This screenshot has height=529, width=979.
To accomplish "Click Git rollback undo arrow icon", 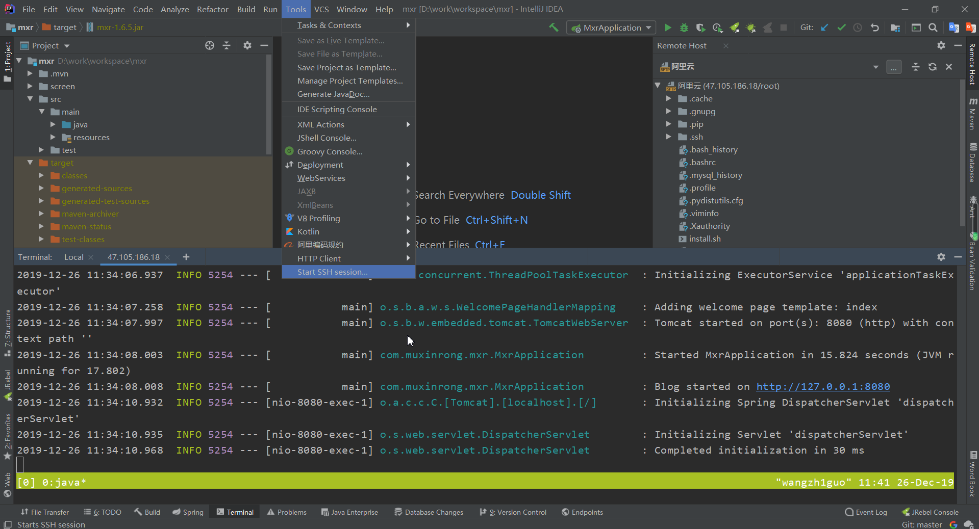I will point(874,28).
